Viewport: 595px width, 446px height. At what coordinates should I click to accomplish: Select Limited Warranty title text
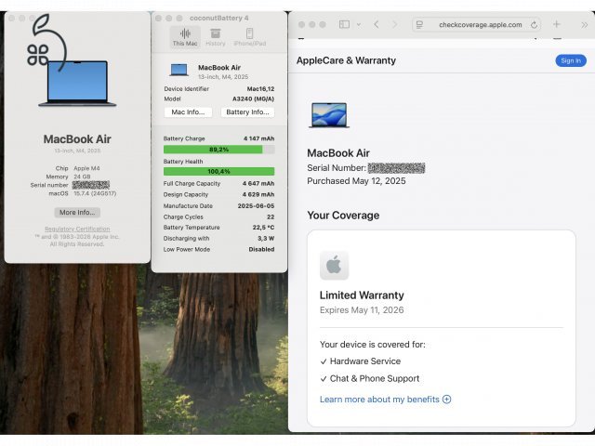click(362, 295)
